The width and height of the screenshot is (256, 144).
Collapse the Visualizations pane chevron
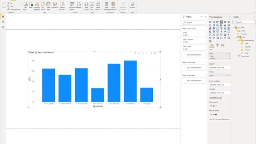point(229,17)
